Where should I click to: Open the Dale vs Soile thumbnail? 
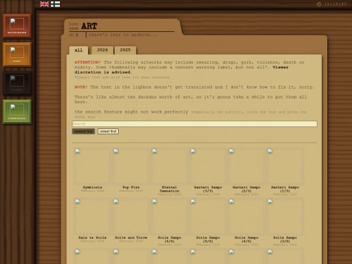click(x=93, y=216)
